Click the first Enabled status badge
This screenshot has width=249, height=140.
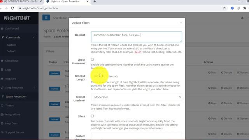54,73
